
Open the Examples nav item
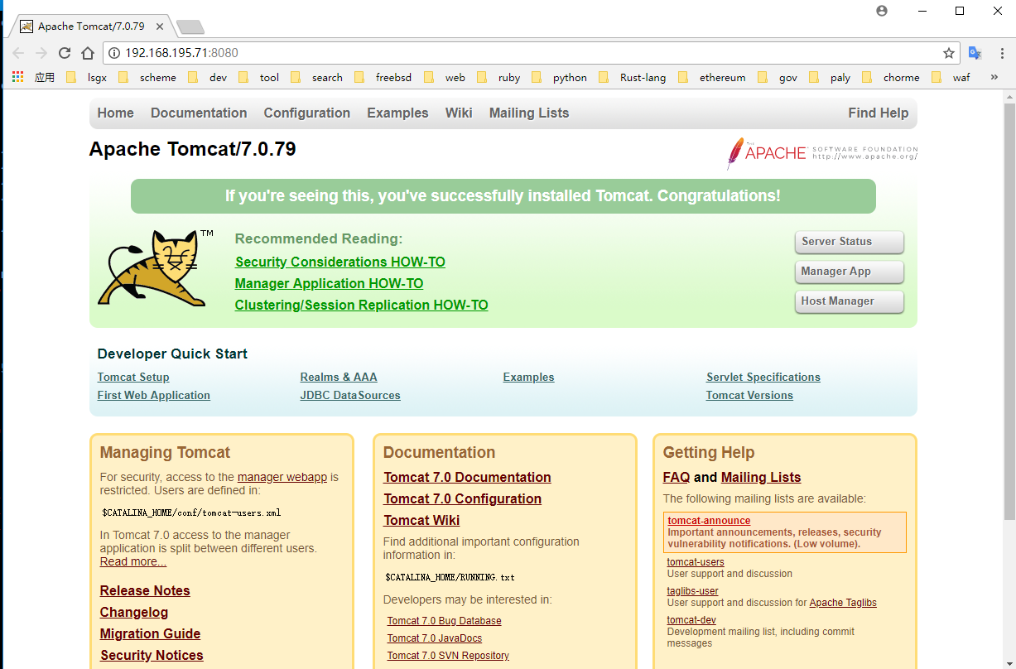pos(397,113)
